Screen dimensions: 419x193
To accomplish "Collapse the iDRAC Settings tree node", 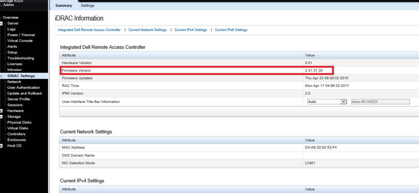I will 1,76.
